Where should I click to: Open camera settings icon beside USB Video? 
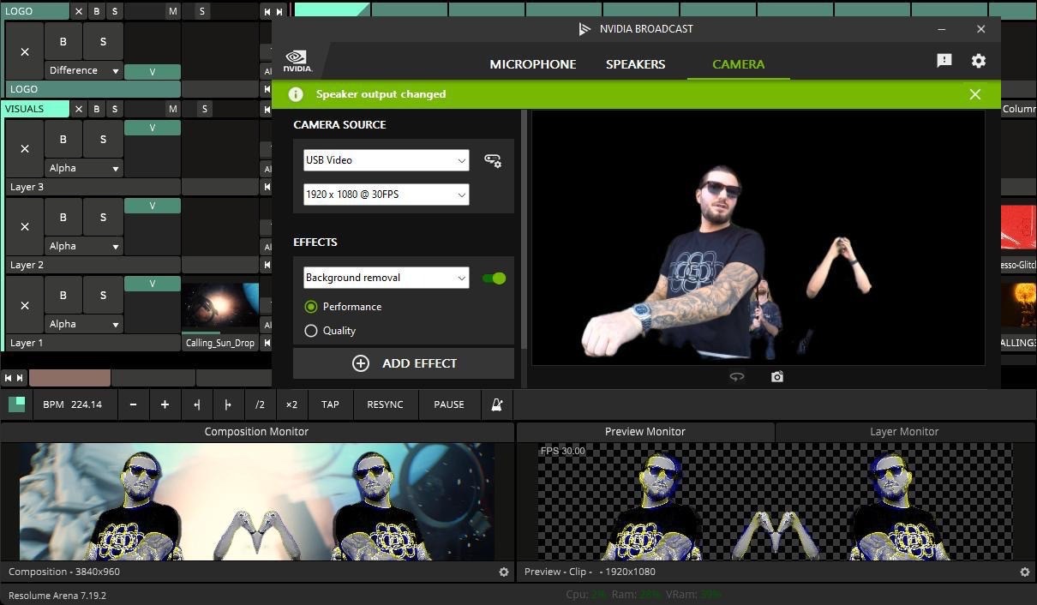(x=493, y=160)
